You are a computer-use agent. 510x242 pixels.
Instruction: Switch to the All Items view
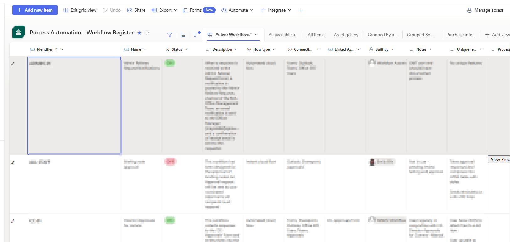click(316, 35)
